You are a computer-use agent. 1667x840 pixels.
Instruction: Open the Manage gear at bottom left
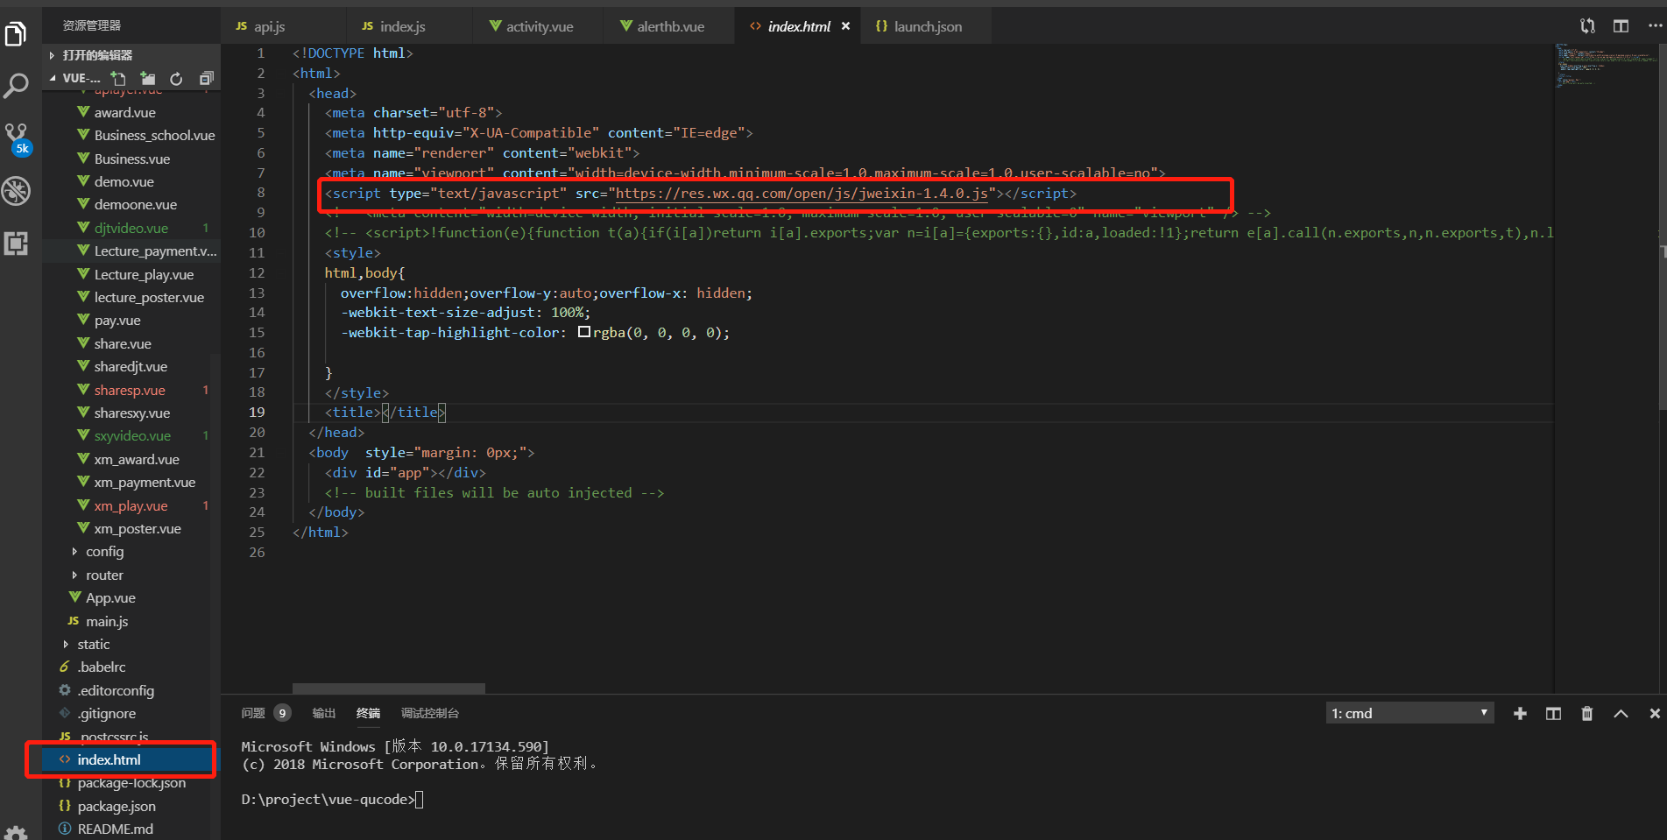16,831
